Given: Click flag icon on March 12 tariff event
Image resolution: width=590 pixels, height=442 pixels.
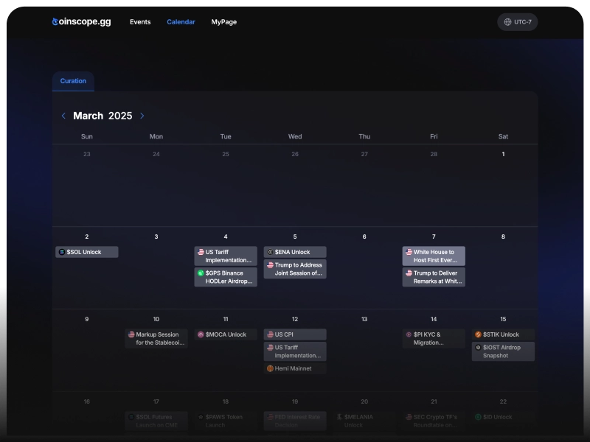Looking at the screenshot, I should pos(270,348).
